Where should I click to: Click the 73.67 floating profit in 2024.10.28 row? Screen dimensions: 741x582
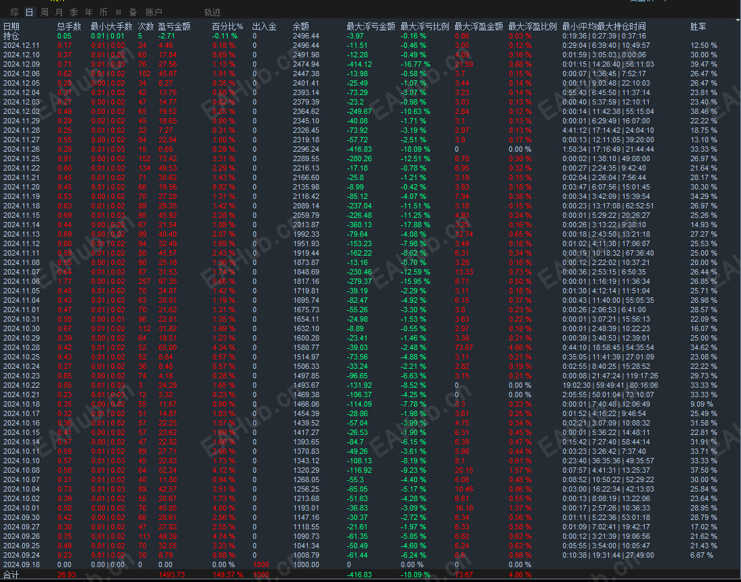463,347
